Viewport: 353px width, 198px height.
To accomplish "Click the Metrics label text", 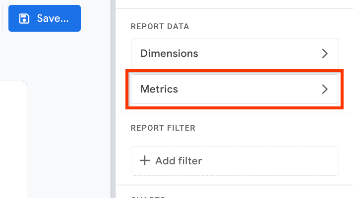I will pyautogui.click(x=159, y=89).
